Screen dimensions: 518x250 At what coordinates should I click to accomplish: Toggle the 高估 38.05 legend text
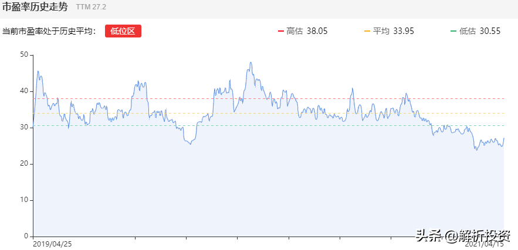point(307,31)
